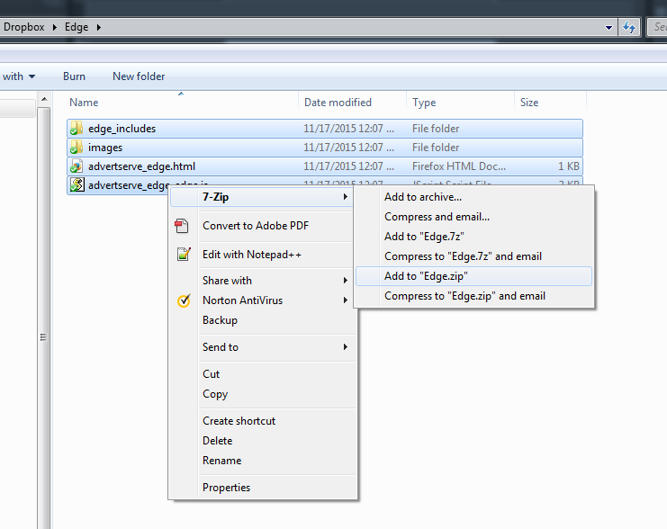Screen dimensions: 667x529
Task: Click the edge_includes folder icon
Action: 77,129
